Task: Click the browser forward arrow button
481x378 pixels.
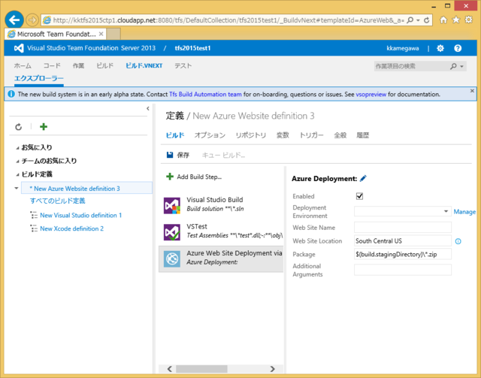Action: point(32,20)
